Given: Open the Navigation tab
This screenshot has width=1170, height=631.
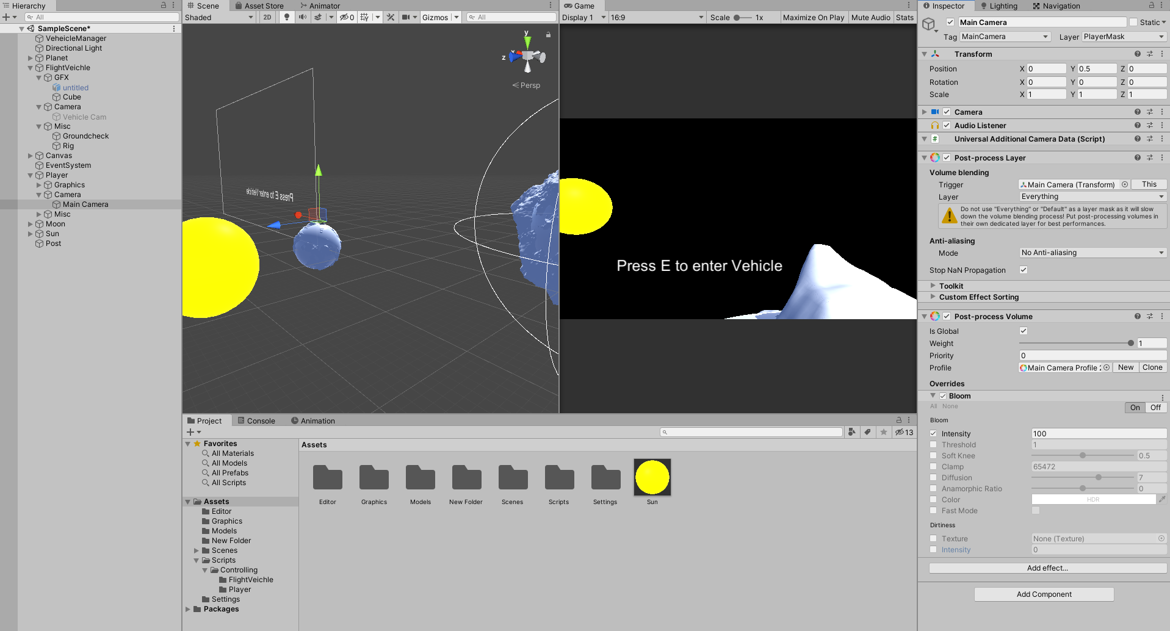Looking at the screenshot, I should coord(1056,5).
